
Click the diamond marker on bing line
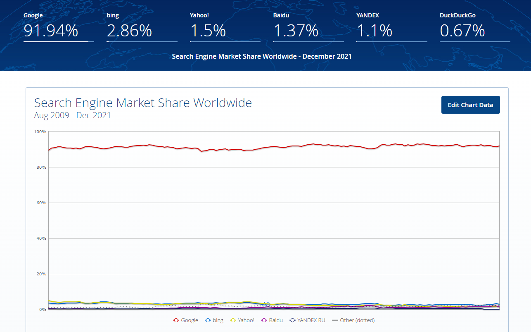coord(268,304)
